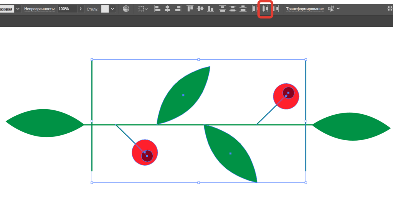The width and height of the screenshot is (393, 197).
Task: Click the vertical distribute center icon
Action: (233, 9)
